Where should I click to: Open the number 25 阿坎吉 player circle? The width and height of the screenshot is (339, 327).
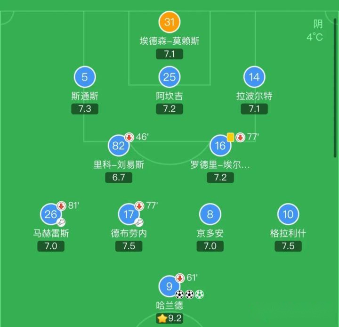click(x=169, y=77)
